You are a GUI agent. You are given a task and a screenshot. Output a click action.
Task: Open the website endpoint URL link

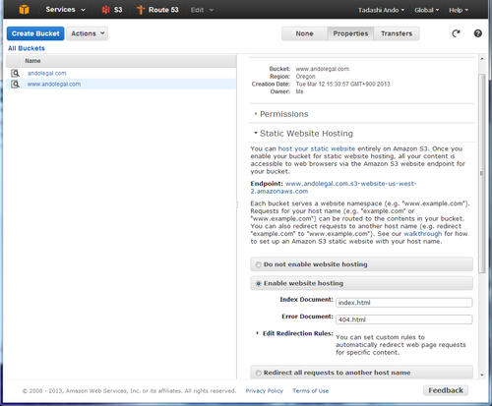coord(334,188)
